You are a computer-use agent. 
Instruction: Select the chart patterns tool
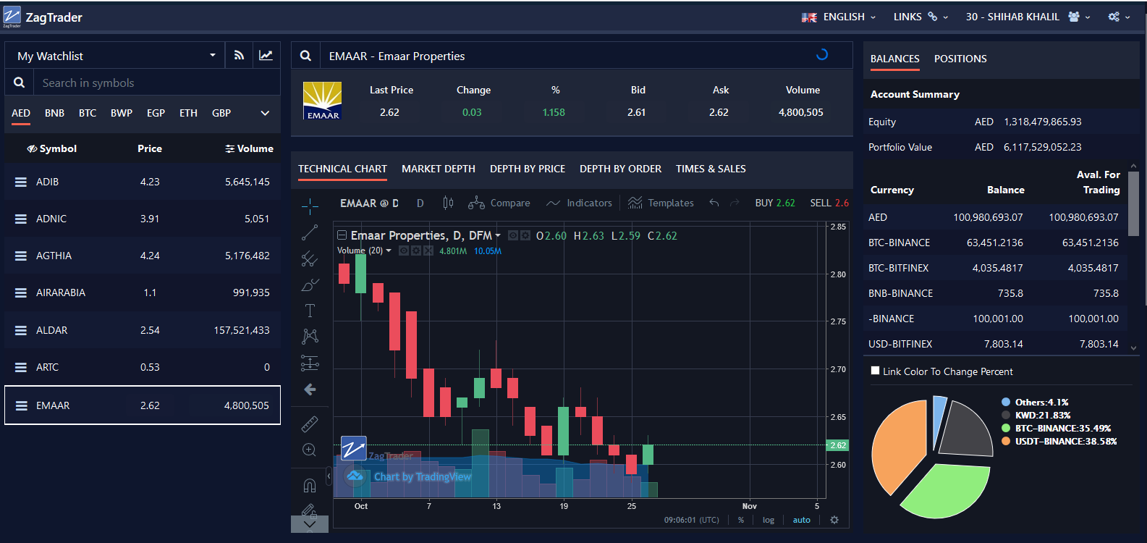[x=310, y=337]
